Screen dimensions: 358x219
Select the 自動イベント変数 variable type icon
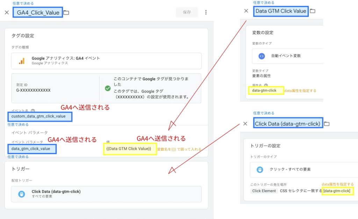[262, 56]
